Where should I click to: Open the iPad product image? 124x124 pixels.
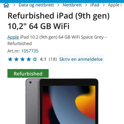click(62, 101)
